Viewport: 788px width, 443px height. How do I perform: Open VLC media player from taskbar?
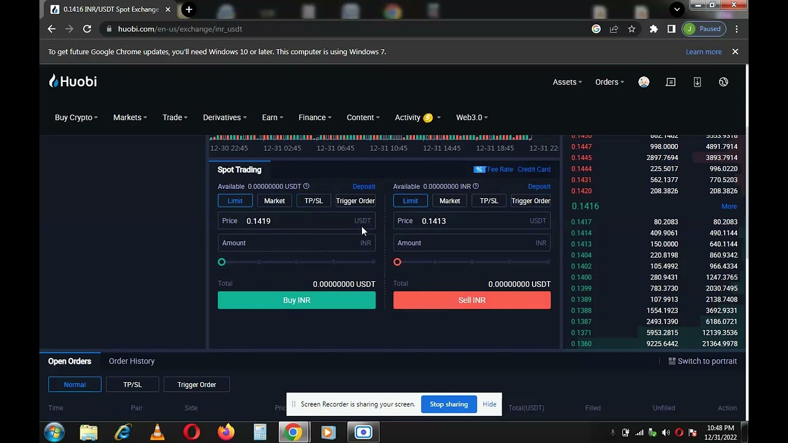click(158, 433)
